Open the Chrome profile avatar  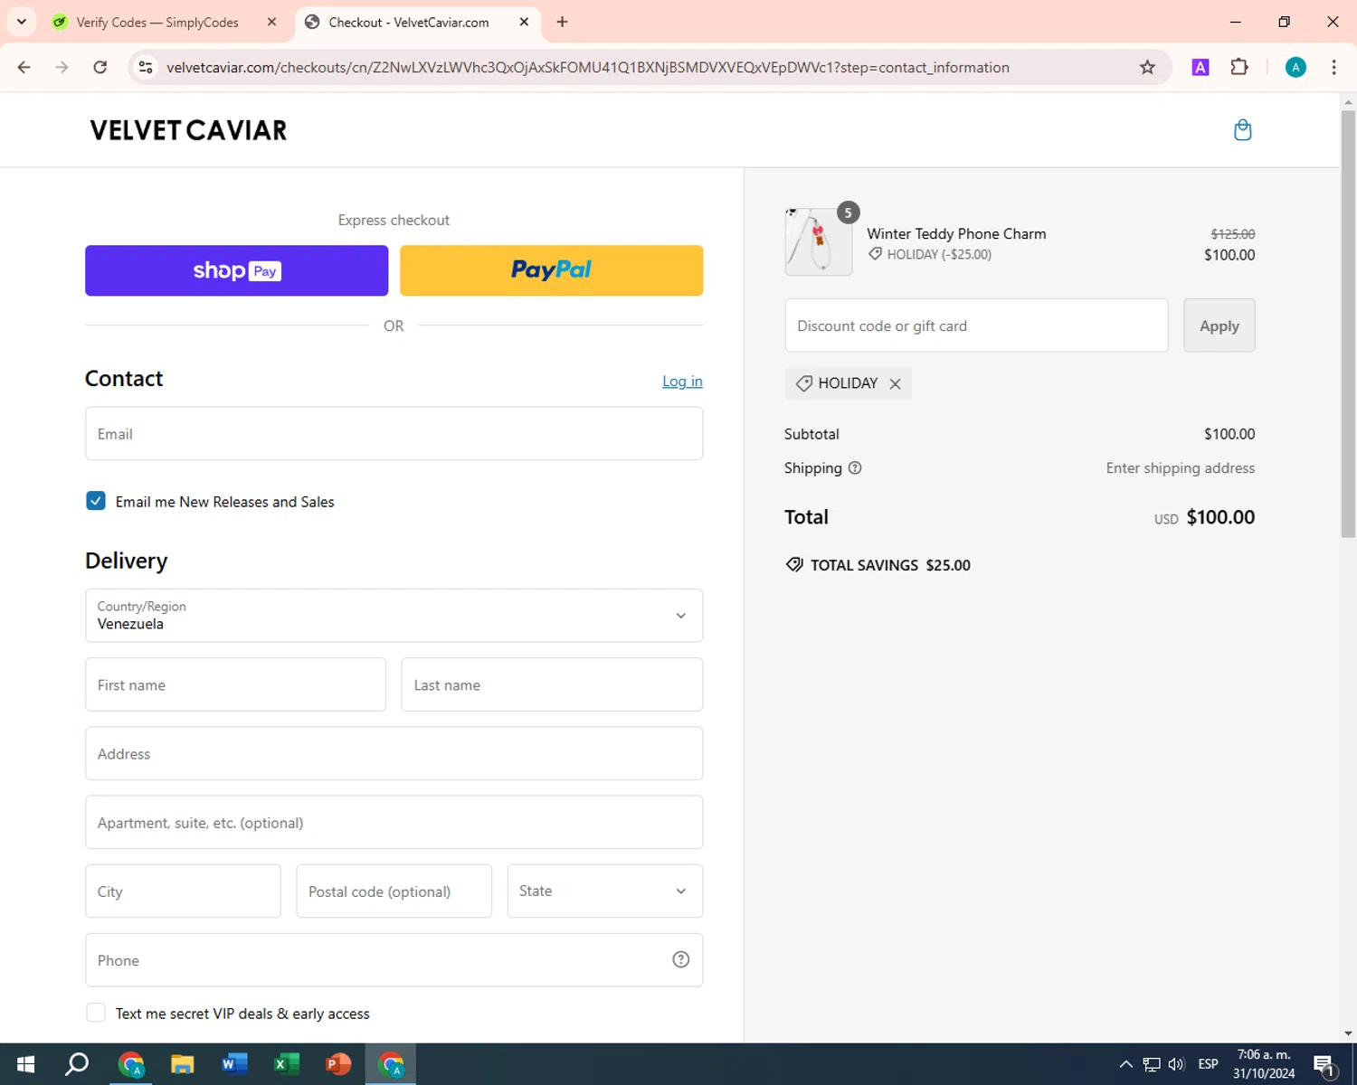coord(1295,68)
